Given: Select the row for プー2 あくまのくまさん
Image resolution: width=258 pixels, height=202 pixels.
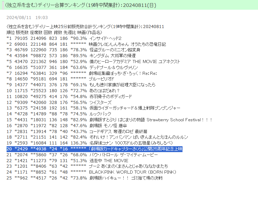Looking at the screenshot, I should (87, 166).
